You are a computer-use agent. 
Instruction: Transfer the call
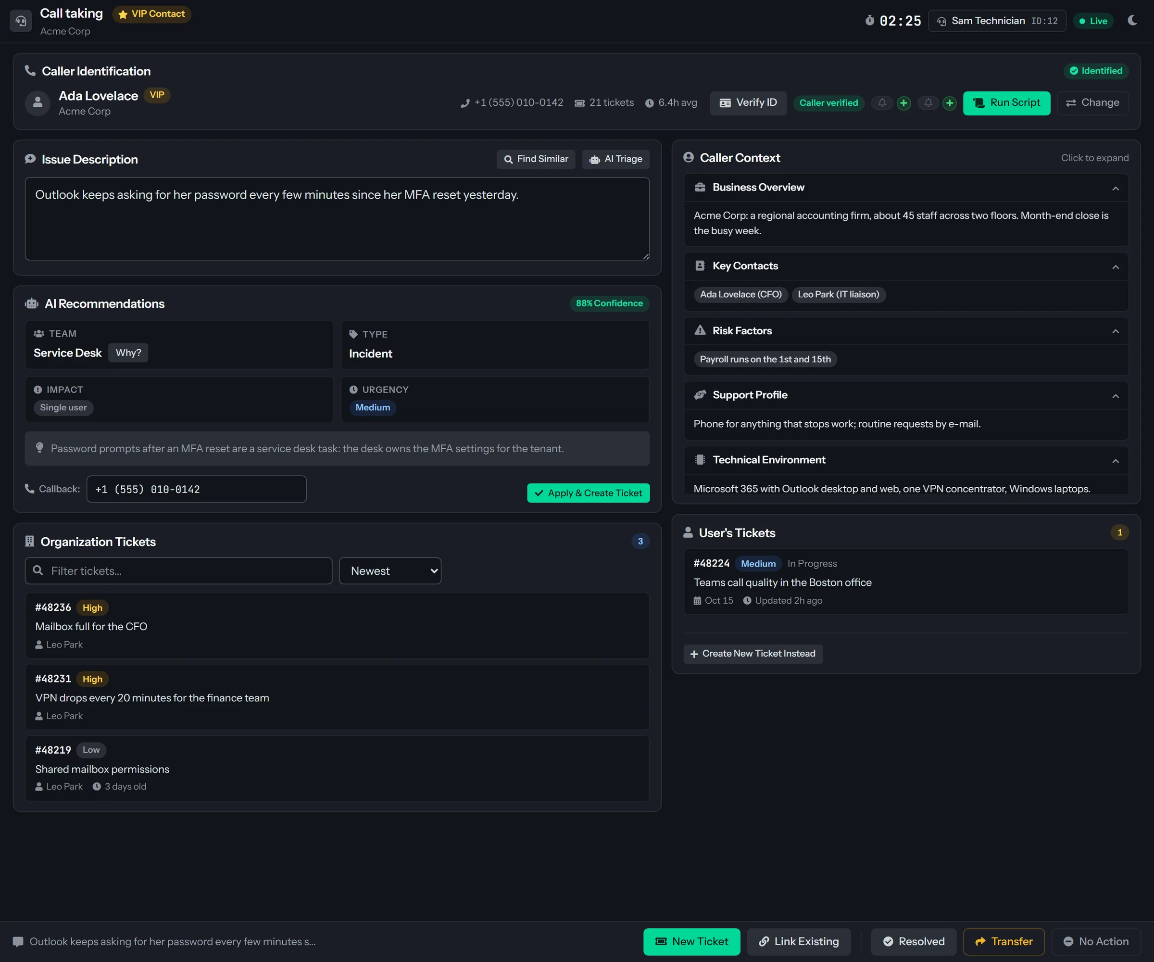[x=1003, y=942]
